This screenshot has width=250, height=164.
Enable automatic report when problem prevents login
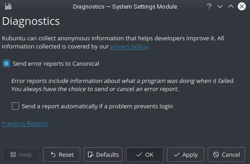click(15, 106)
